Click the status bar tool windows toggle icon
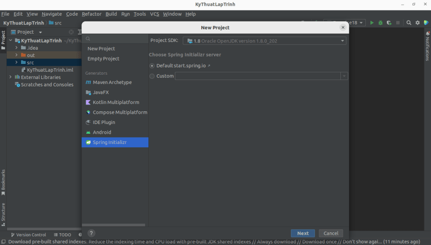Viewport: 431px width, 245px height. pyautogui.click(x=3, y=242)
